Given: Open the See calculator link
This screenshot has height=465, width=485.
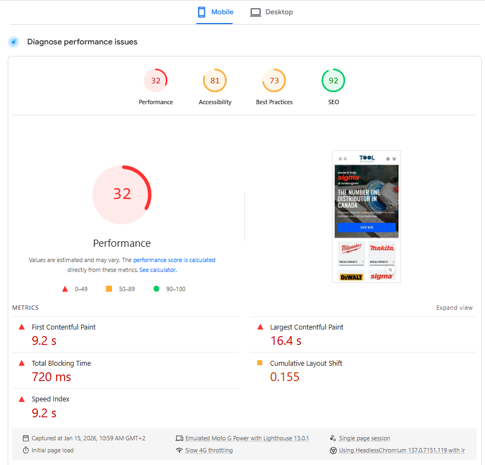Looking at the screenshot, I should point(158,270).
